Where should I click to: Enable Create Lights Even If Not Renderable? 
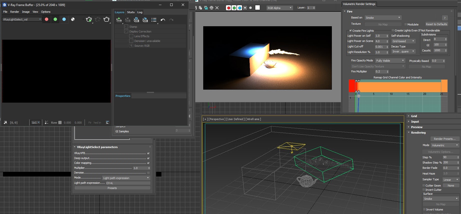coord(393,30)
